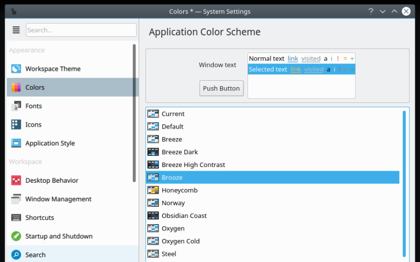
Task: Click the Fonts icon in sidebar
Action: point(16,106)
